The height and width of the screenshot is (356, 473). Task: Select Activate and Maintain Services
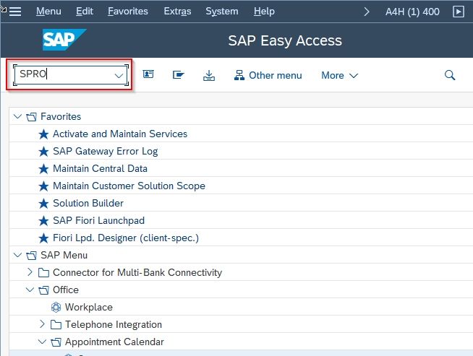click(x=120, y=134)
